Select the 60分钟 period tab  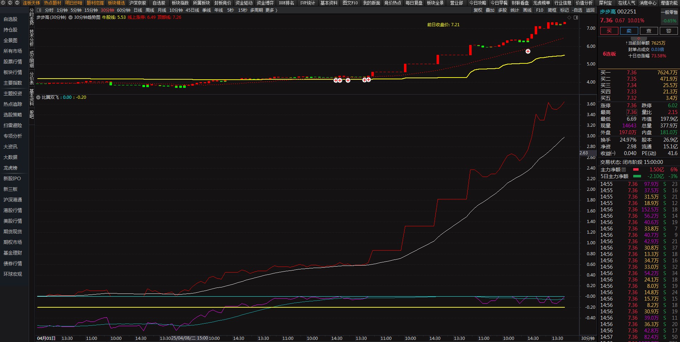point(124,10)
